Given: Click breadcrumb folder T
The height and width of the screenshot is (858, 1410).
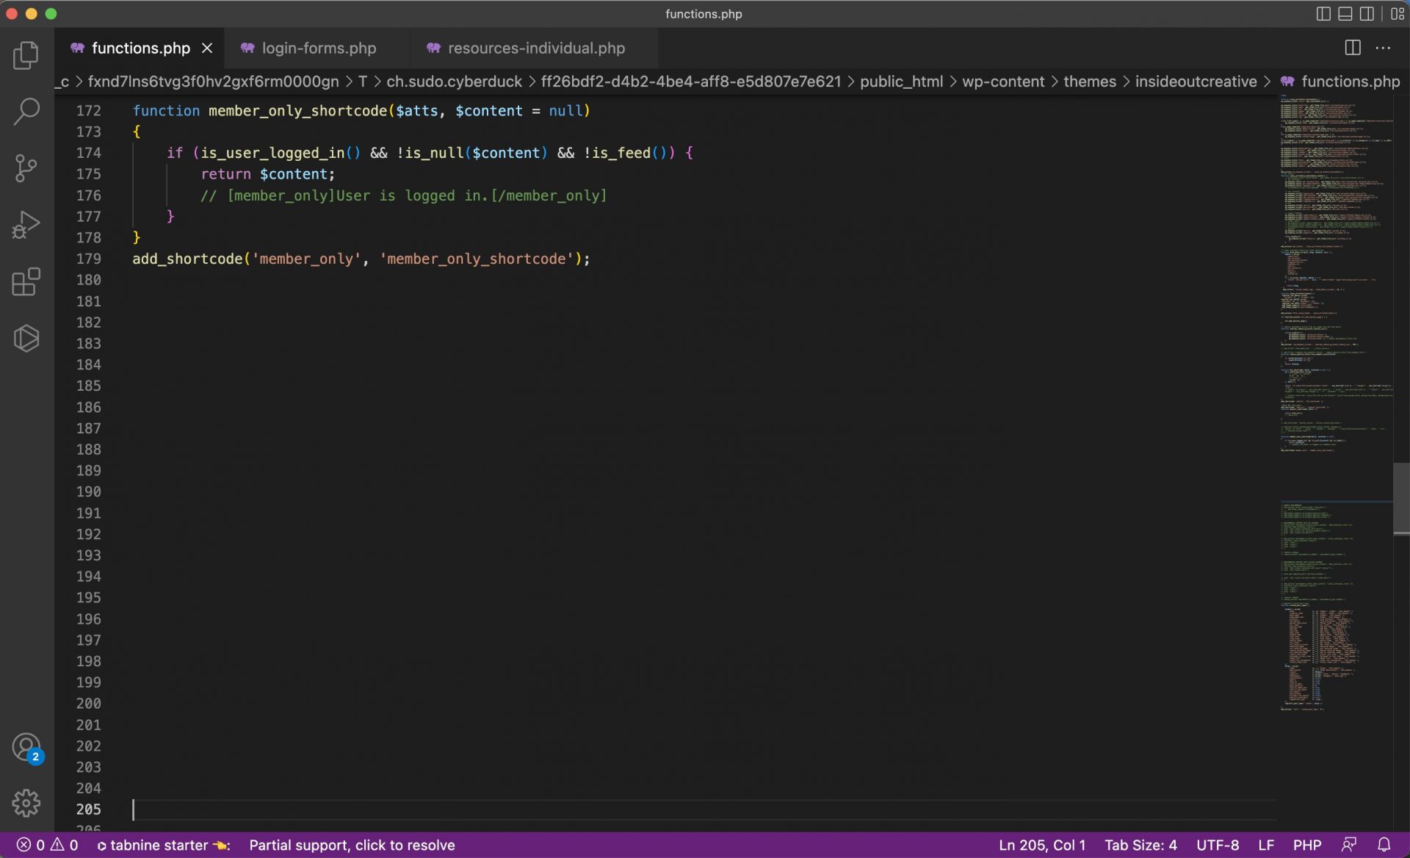Looking at the screenshot, I should coord(363,82).
